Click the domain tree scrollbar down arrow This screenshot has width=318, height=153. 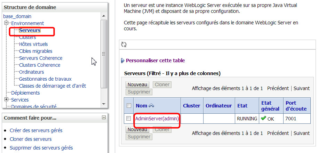[x=104, y=104]
